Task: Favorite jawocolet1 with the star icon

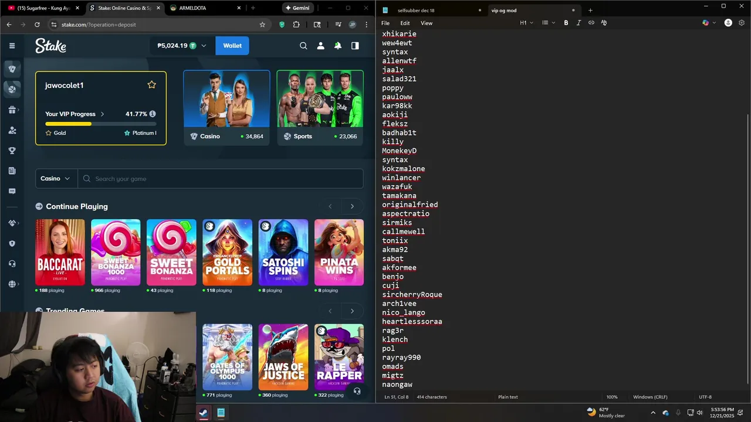Action: [x=152, y=85]
